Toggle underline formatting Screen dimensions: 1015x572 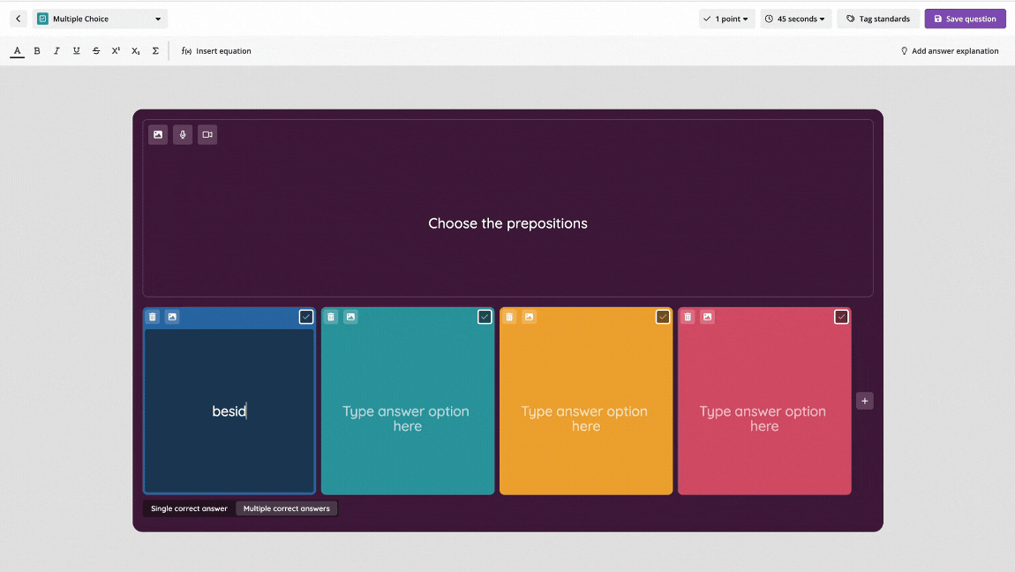tap(77, 51)
